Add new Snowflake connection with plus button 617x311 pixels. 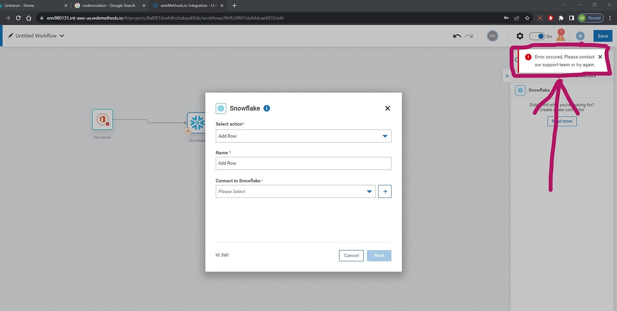[385, 191]
